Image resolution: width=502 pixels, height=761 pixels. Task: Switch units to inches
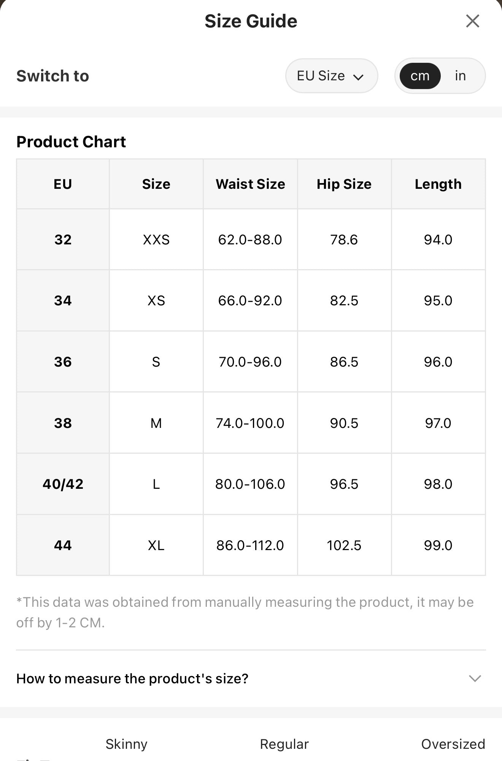point(460,76)
